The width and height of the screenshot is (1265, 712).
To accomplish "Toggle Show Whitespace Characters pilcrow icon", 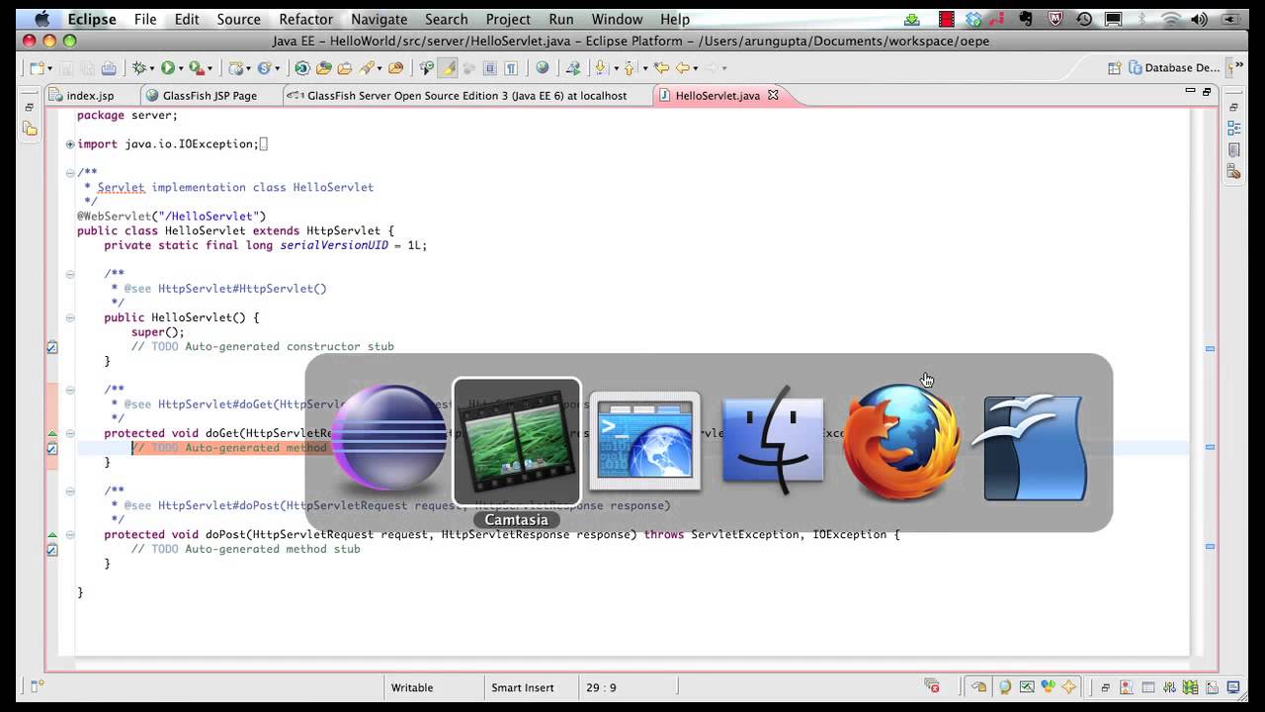I will 512,68.
